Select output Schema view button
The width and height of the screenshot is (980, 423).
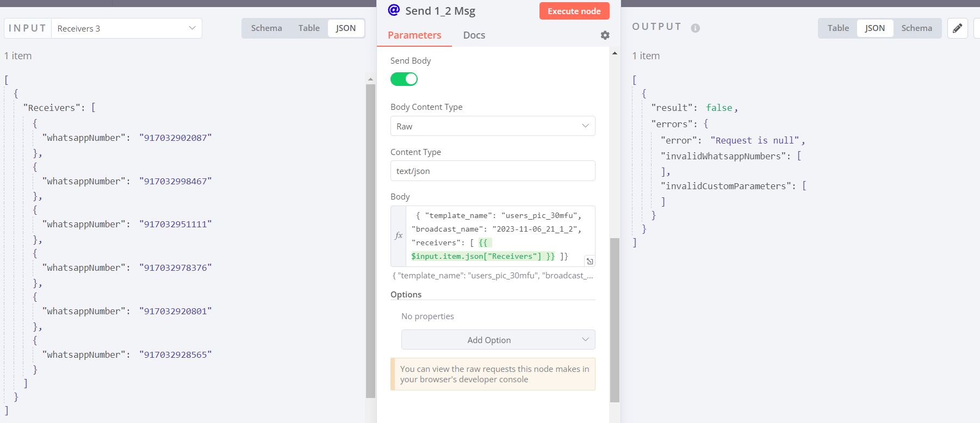(916, 28)
